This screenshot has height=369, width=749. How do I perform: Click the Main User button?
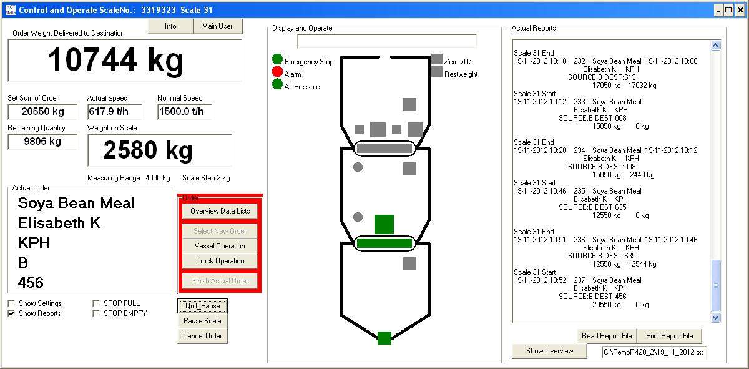(x=218, y=26)
